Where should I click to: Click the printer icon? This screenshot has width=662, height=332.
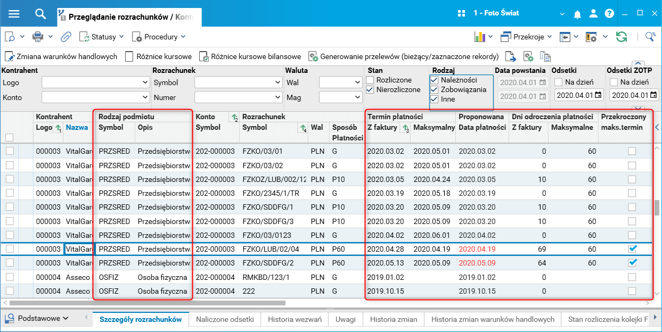[38, 37]
